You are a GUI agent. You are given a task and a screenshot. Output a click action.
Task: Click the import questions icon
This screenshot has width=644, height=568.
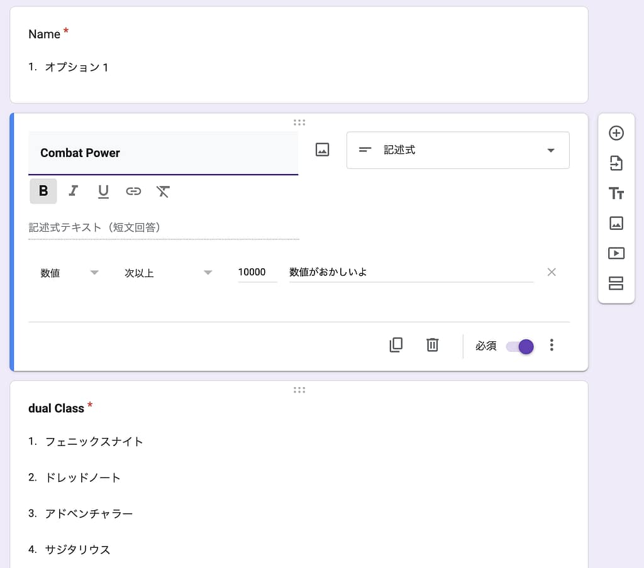[616, 163]
